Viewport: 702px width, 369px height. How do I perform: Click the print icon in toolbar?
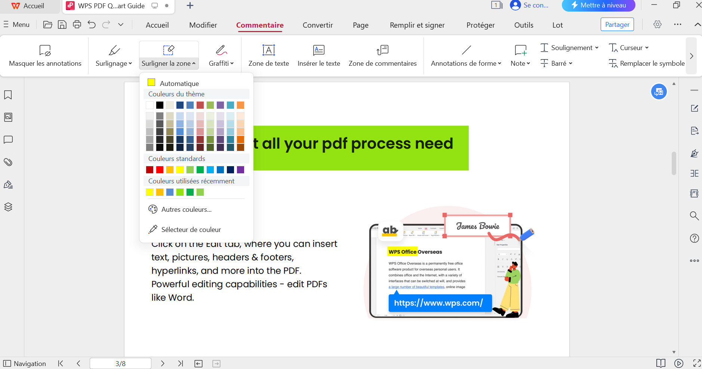click(x=77, y=25)
